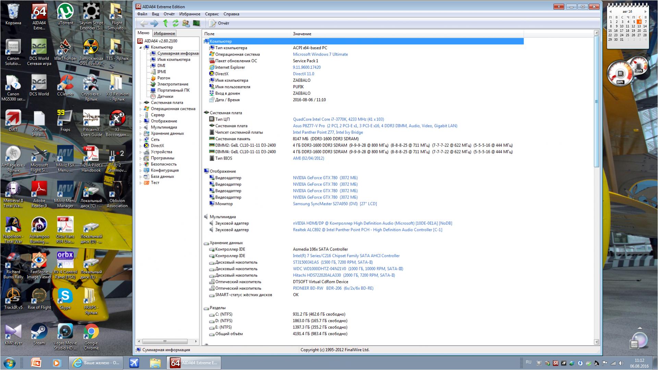Switch to the Избранное tab
This screenshot has width=658, height=370.
click(x=164, y=34)
